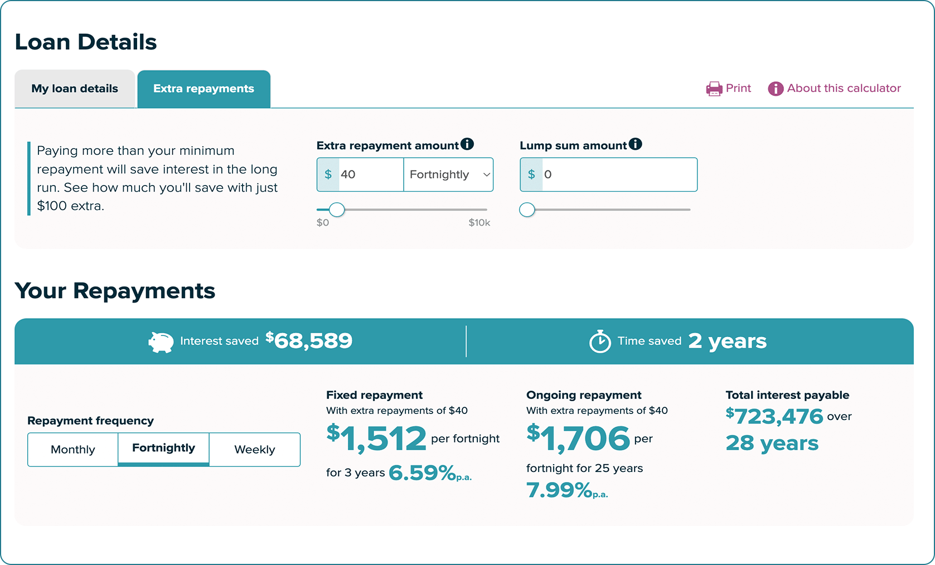Click the printer icon

click(x=713, y=88)
